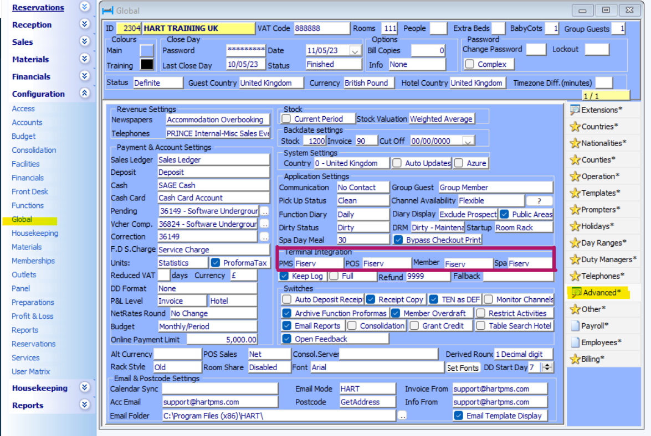The image size is (651, 436).
Task: Collapse the Configuration sidebar section
Action: (x=85, y=93)
